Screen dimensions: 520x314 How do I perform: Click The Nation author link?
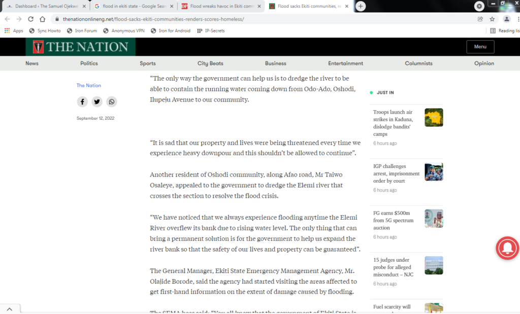coord(88,85)
